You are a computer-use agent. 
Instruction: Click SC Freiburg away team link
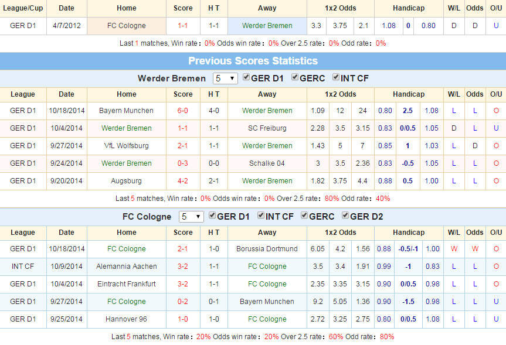coord(267,128)
